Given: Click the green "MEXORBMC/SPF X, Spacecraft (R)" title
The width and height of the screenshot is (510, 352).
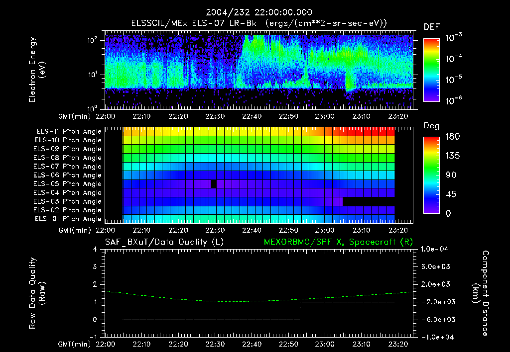Looking at the screenshot, I should (338, 242).
